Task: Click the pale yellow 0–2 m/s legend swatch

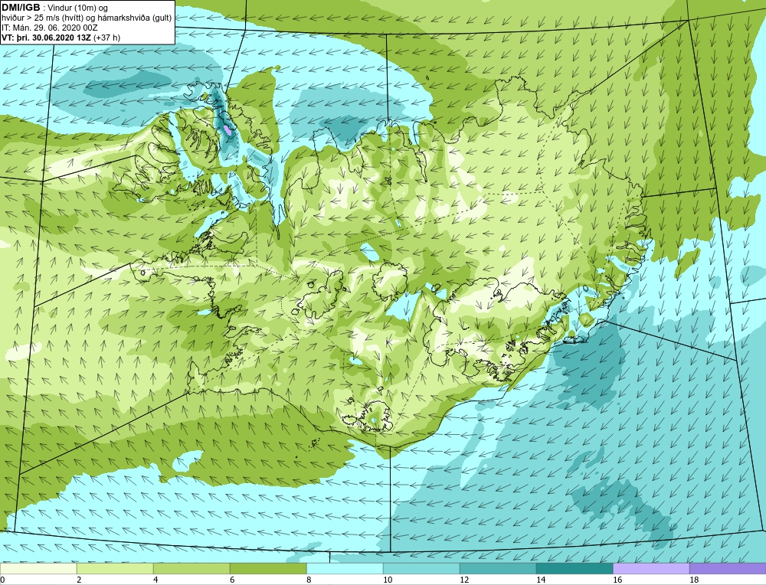Action: click(38, 568)
